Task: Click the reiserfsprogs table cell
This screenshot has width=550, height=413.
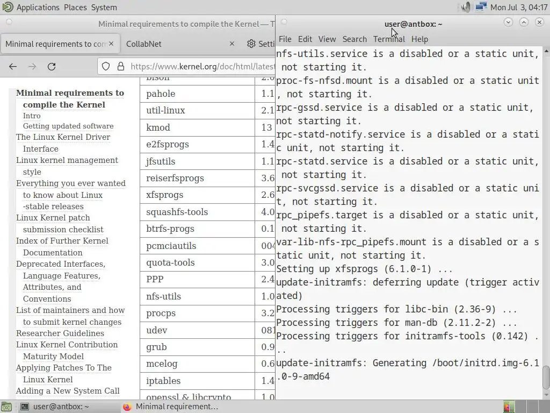Action: pos(197,179)
